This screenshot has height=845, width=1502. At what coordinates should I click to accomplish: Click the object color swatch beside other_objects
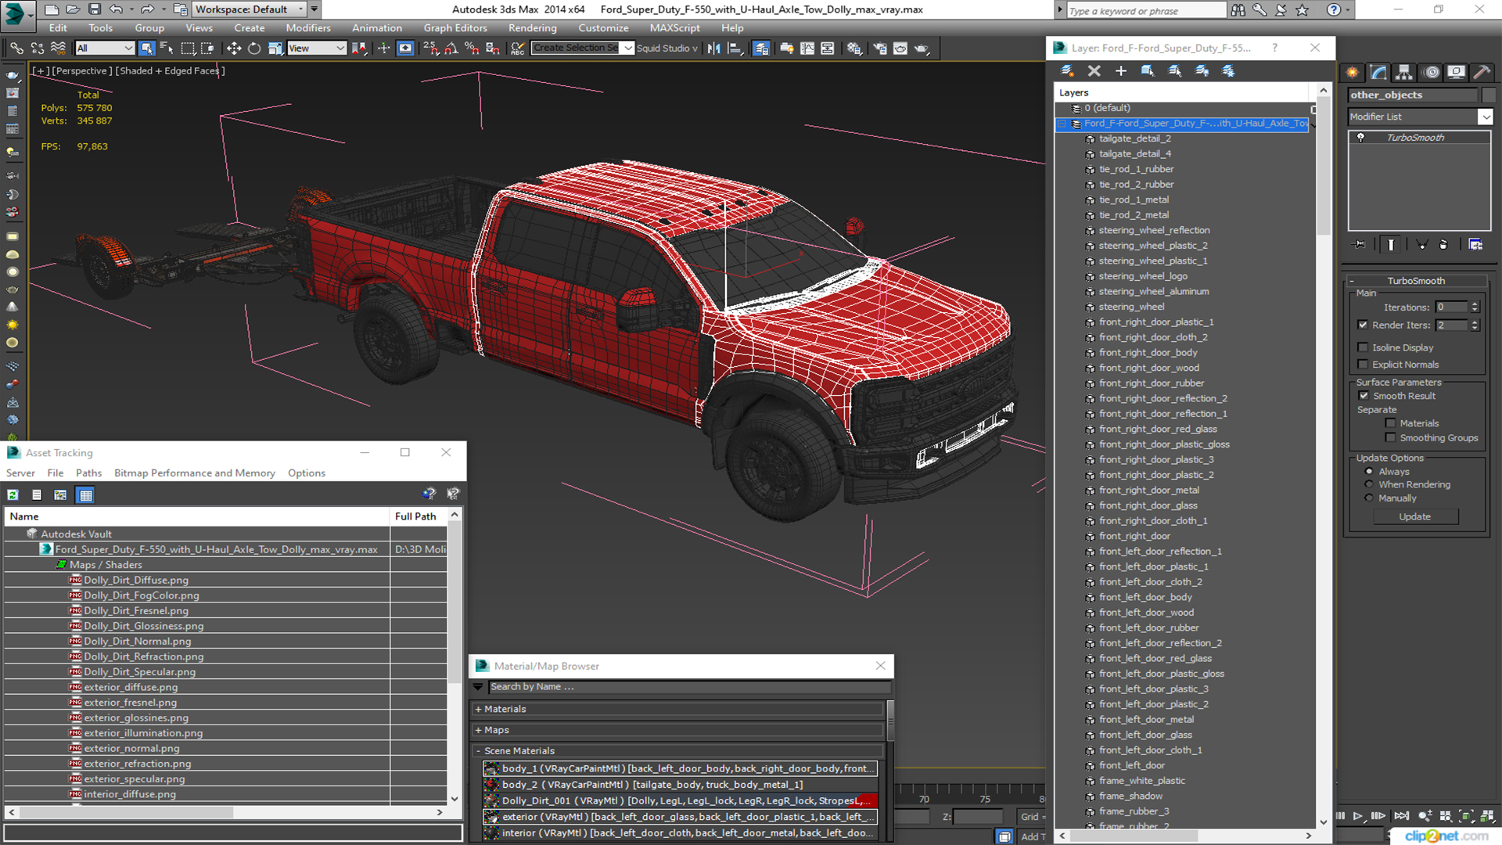(x=1489, y=95)
